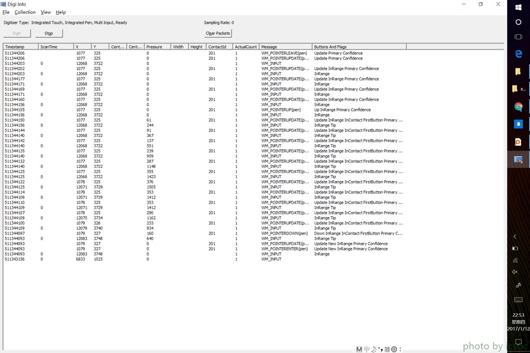Image resolution: width=530 pixels, height=353 pixels.
Task: Click the pressure value 244
Action: 150,125
